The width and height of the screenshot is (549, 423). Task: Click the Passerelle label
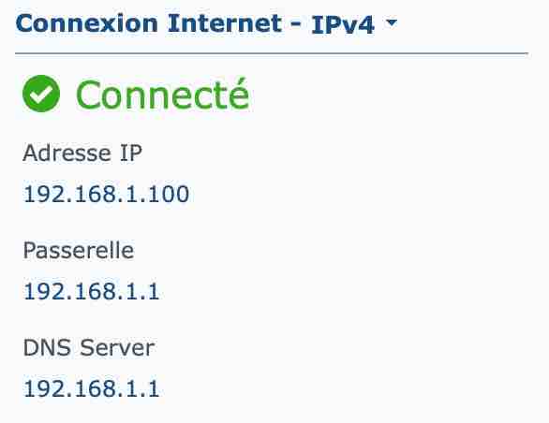coord(79,250)
